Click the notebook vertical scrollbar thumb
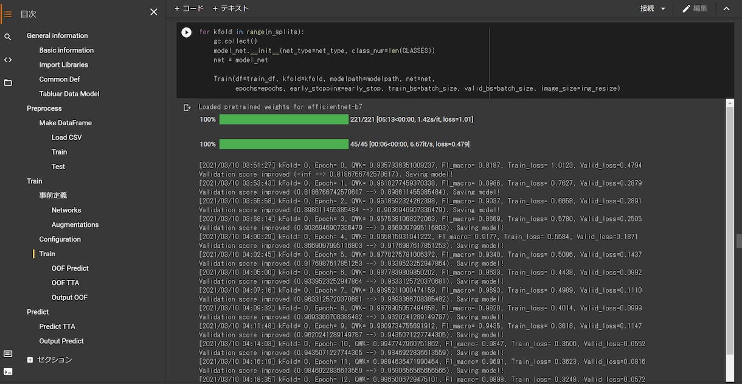742x384 pixels. (x=739, y=241)
